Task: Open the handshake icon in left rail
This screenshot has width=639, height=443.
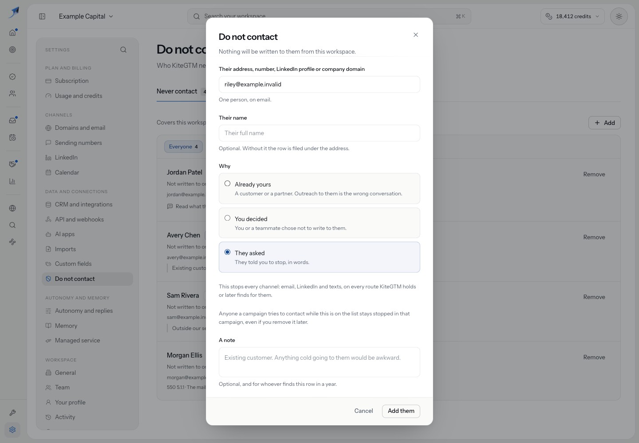Action: pos(12,164)
